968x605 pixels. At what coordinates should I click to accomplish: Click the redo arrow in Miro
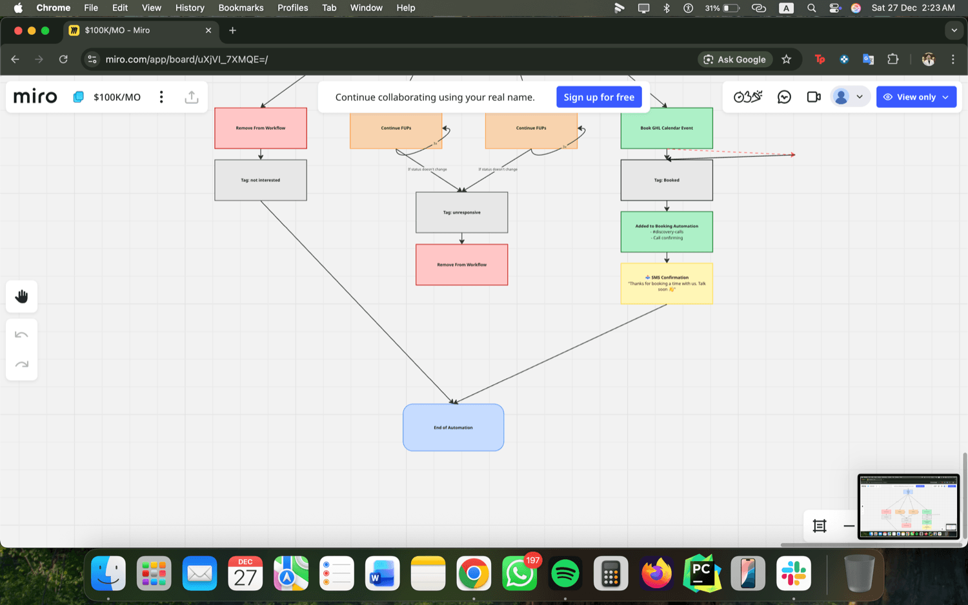tap(21, 364)
